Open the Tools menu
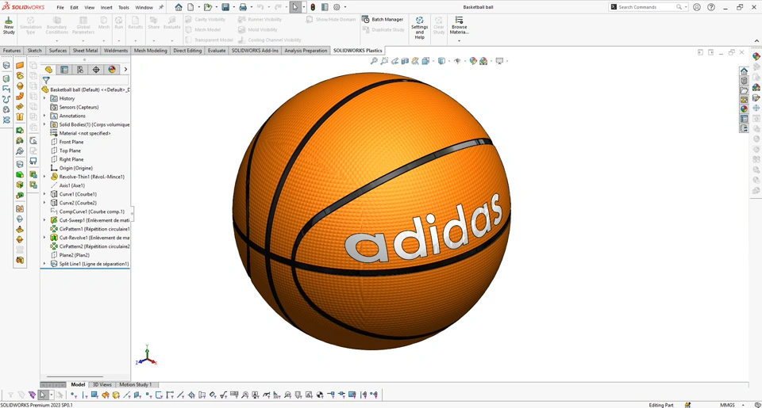The image size is (762, 408). coord(124,8)
